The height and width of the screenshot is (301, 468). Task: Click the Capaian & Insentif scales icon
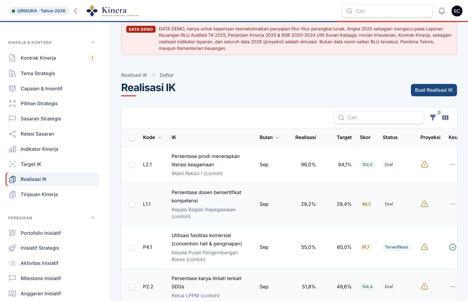click(12, 89)
